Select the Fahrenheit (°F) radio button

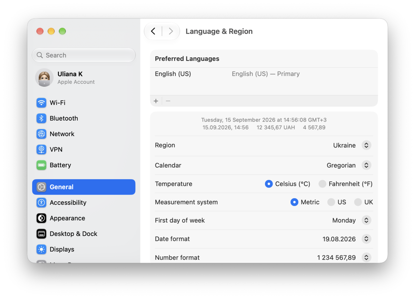pyautogui.click(x=322, y=184)
